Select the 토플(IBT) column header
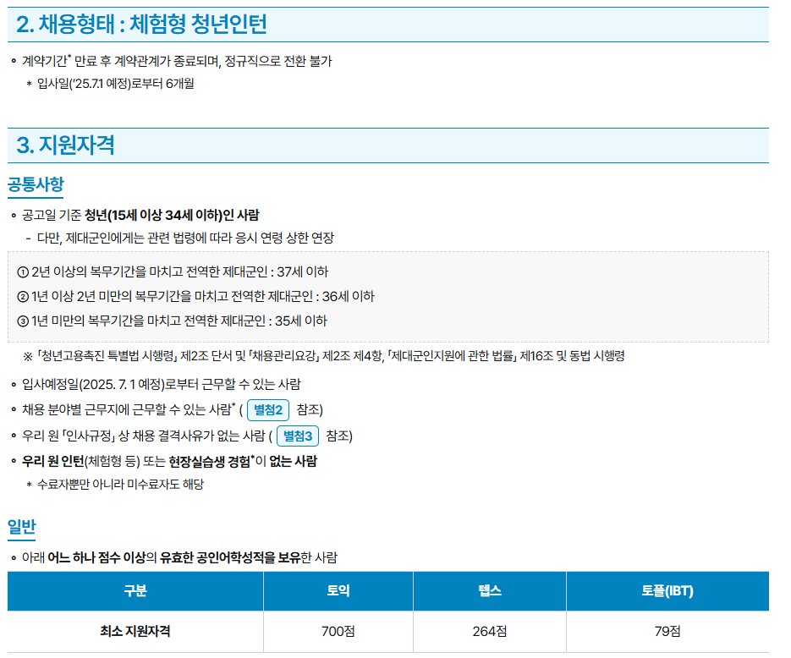The width and height of the screenshot is (791, 658). (667, 590)
